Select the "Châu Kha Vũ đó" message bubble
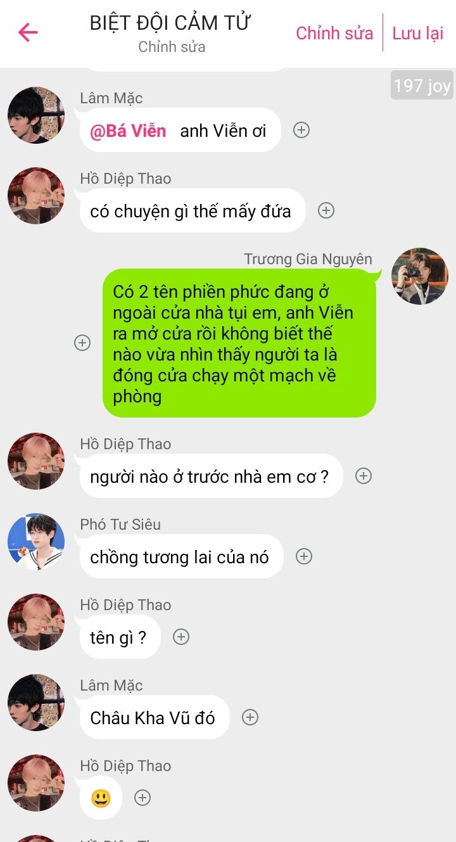456x842 pixels. tap(153, 717)
